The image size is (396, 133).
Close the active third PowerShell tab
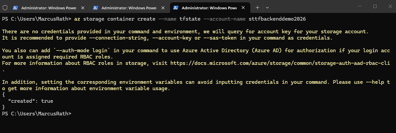243,8
